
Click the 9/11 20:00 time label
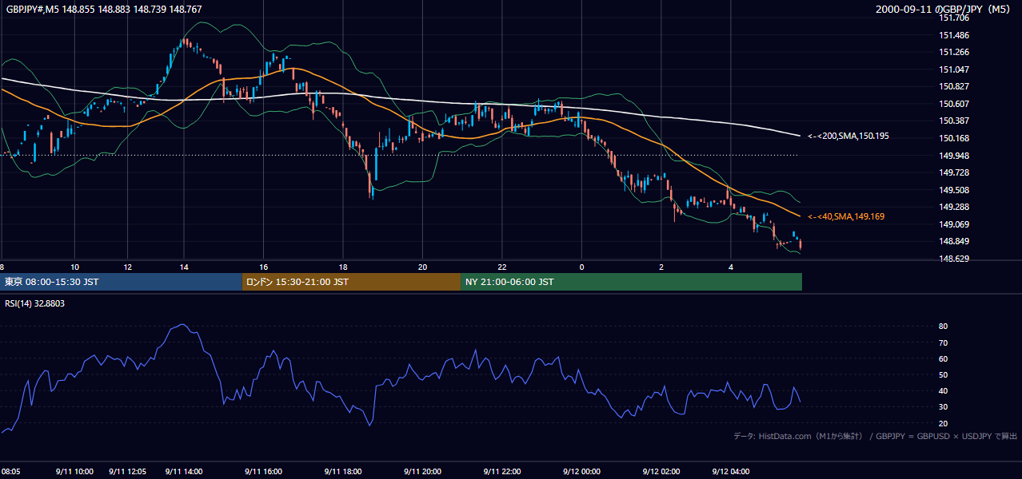coord(423,472)
